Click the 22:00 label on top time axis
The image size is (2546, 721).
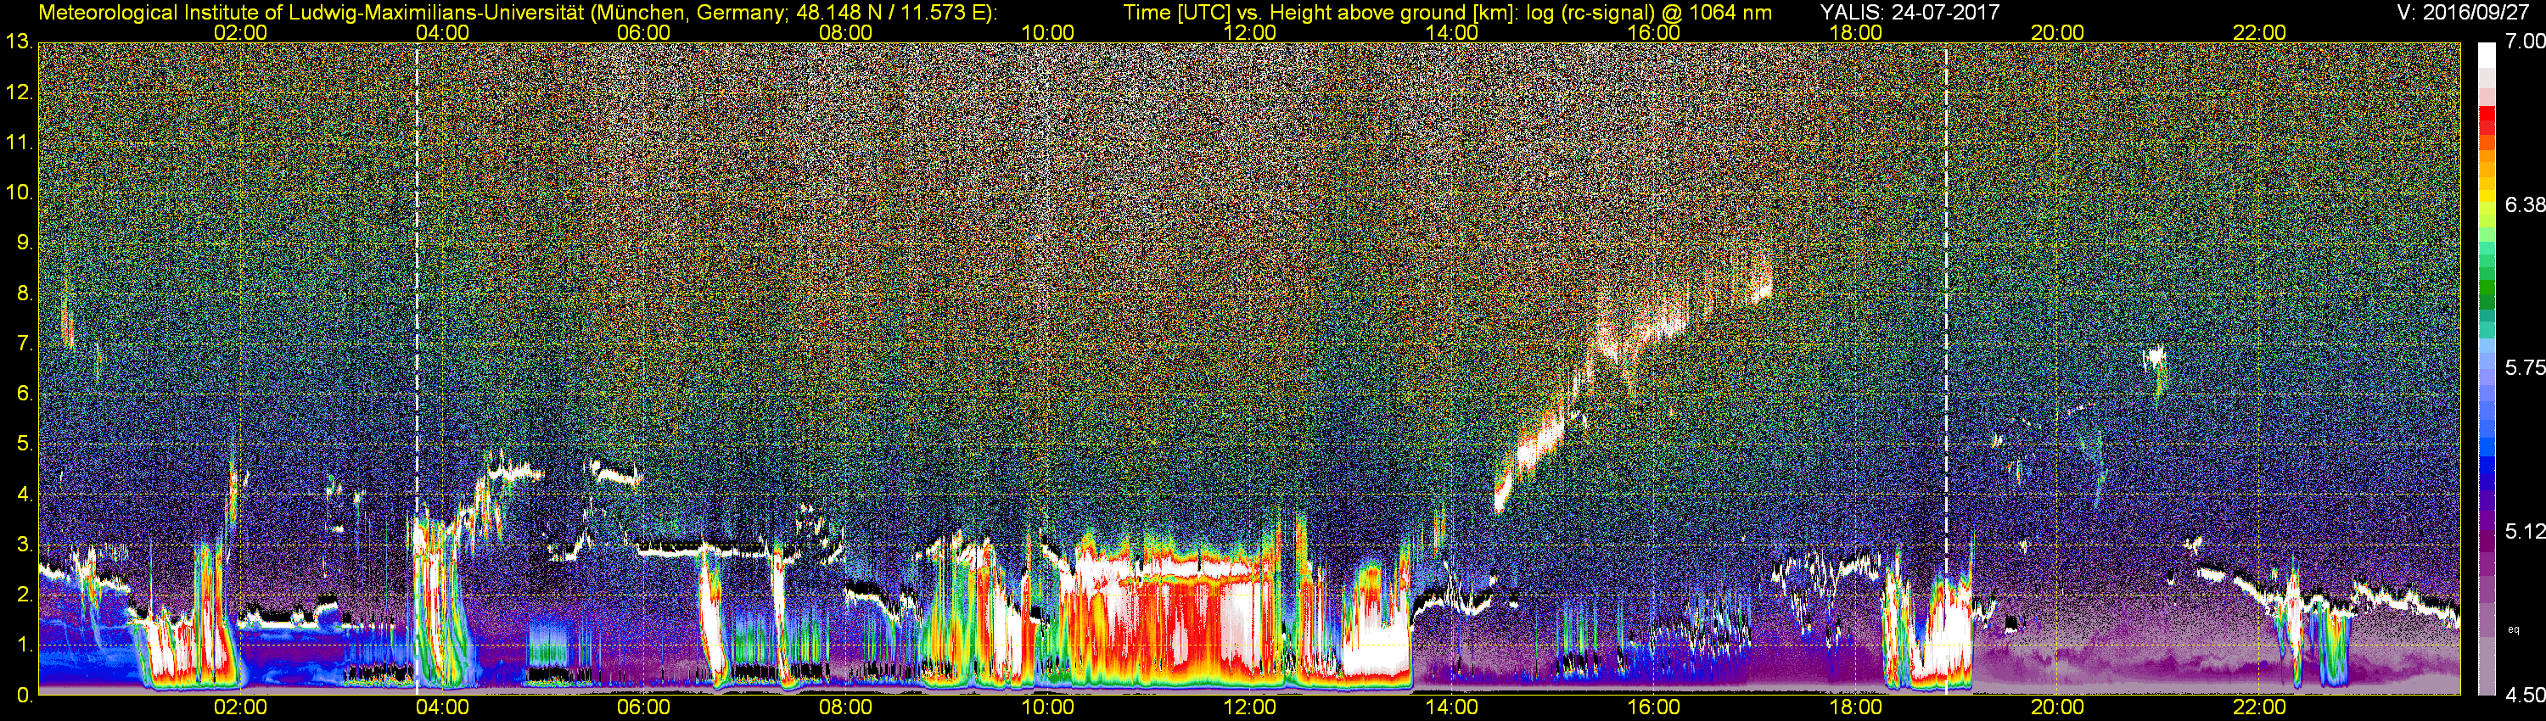2259,32
